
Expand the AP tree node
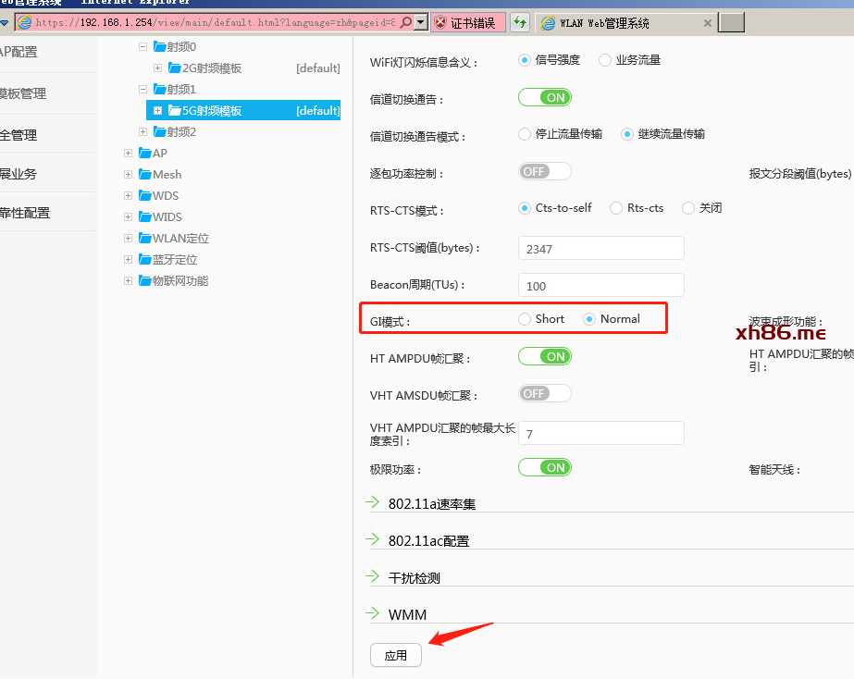click(129, 154)
